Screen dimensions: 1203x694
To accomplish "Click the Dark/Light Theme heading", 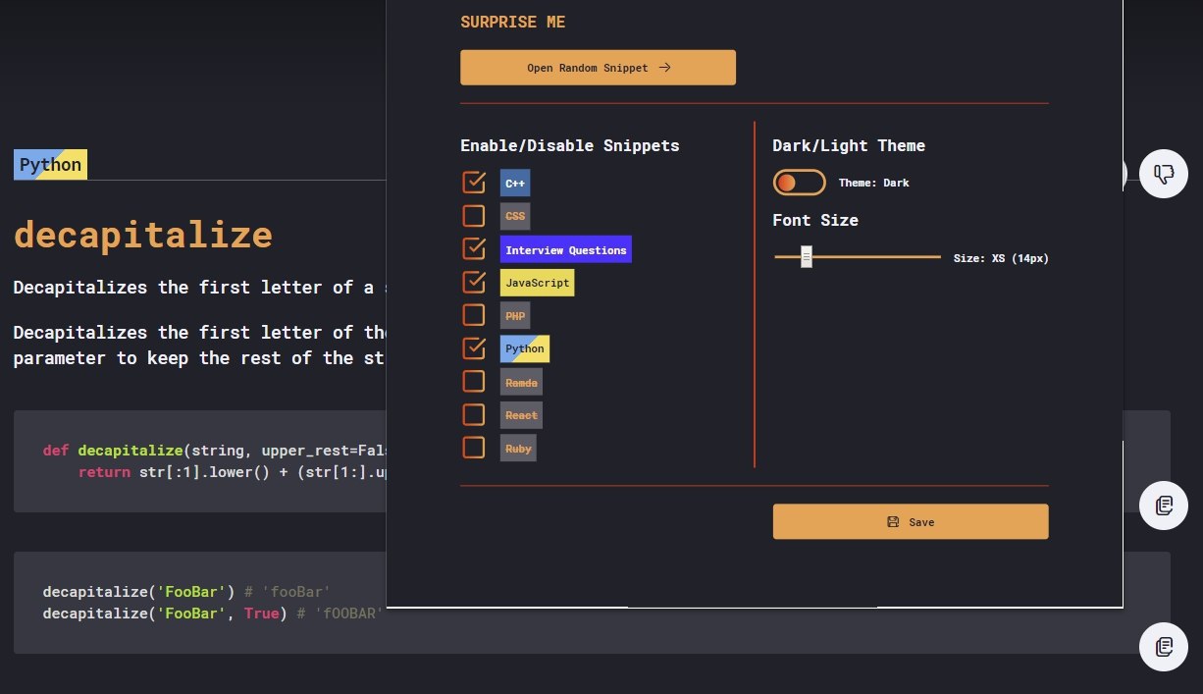I will pos(849,145).
